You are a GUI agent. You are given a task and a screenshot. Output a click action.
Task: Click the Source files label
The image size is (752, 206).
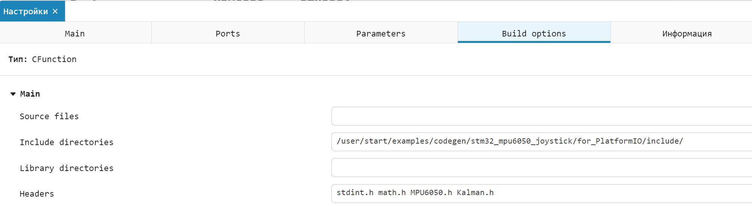click(x=49, y=117)
